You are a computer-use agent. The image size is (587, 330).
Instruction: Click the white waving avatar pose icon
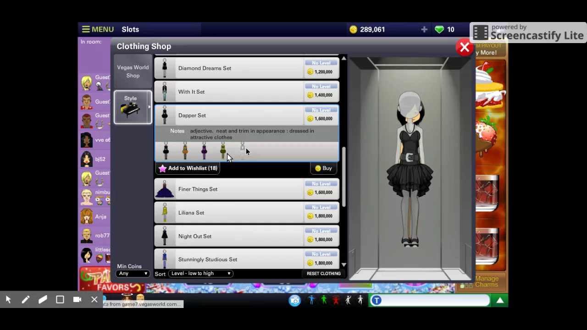pyautogui.click(x=348, y=301)
